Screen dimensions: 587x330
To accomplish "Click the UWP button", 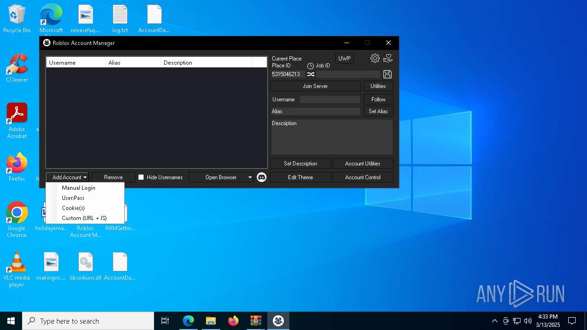I will tap(344, 59).
